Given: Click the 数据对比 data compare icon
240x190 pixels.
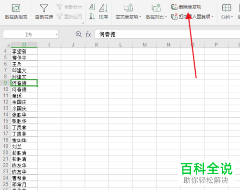Looking at the screenshot, I should click(x=156, y=8).
